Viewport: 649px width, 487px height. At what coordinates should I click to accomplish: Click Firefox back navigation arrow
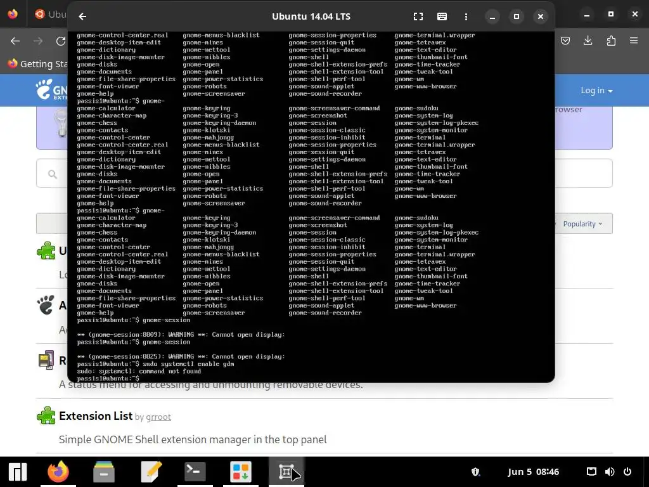point(15,41)
